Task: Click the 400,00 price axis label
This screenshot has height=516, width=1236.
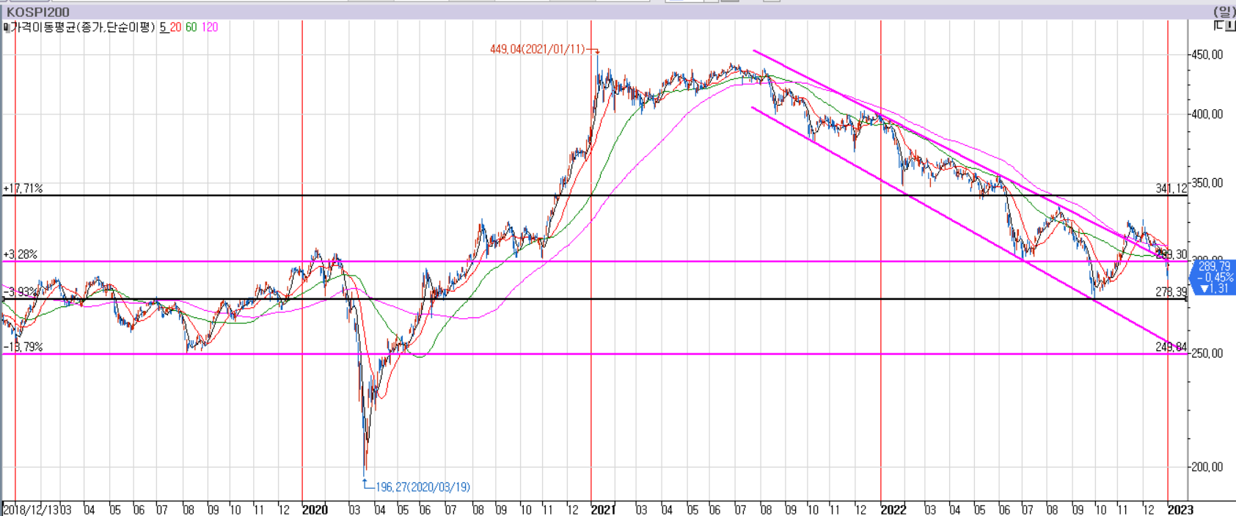Action: pyautogui.click(x=1207, y=114)
